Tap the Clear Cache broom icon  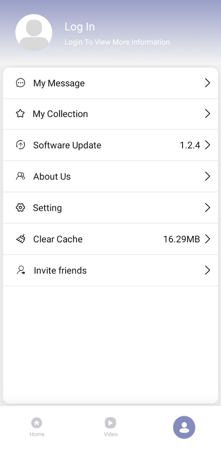21,239
